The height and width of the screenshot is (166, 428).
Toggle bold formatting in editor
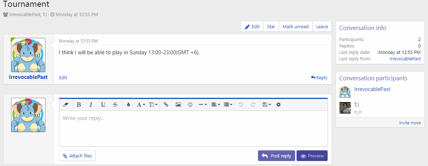click(79, 105)
